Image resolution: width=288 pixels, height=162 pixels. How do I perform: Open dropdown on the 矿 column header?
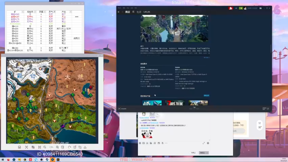[23, 12]
